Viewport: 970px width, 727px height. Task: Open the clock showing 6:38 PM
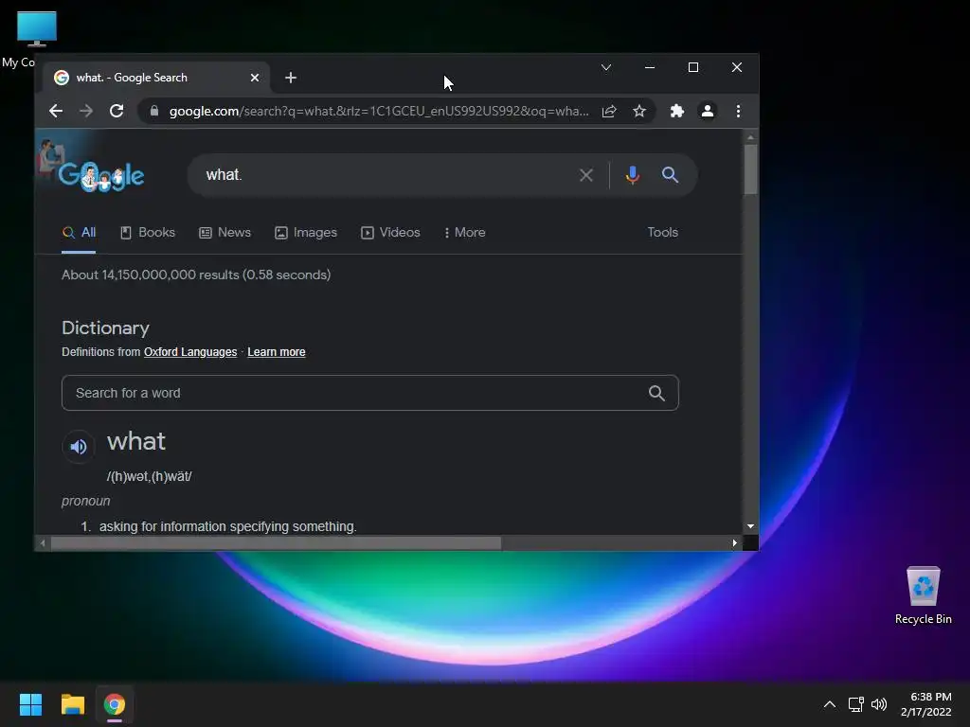926,704
